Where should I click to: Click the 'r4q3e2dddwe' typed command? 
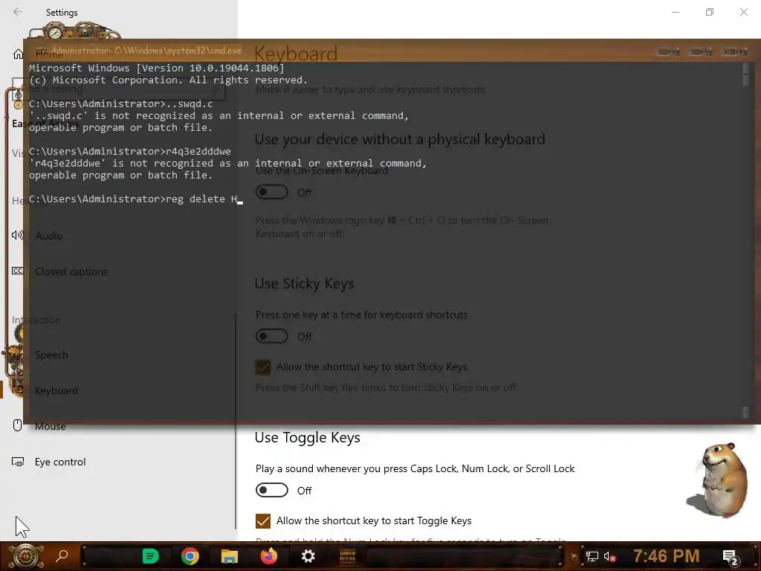[x=198, y=152]
